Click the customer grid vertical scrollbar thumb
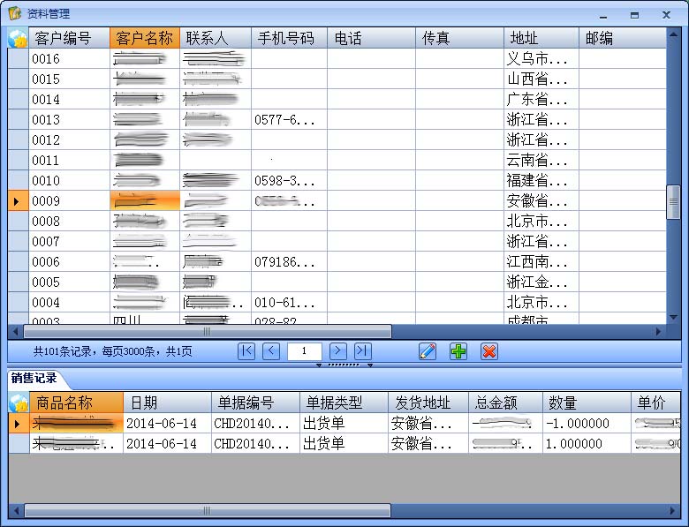The width and height of the screenshot is (689, 527). [x=673, y=202]
